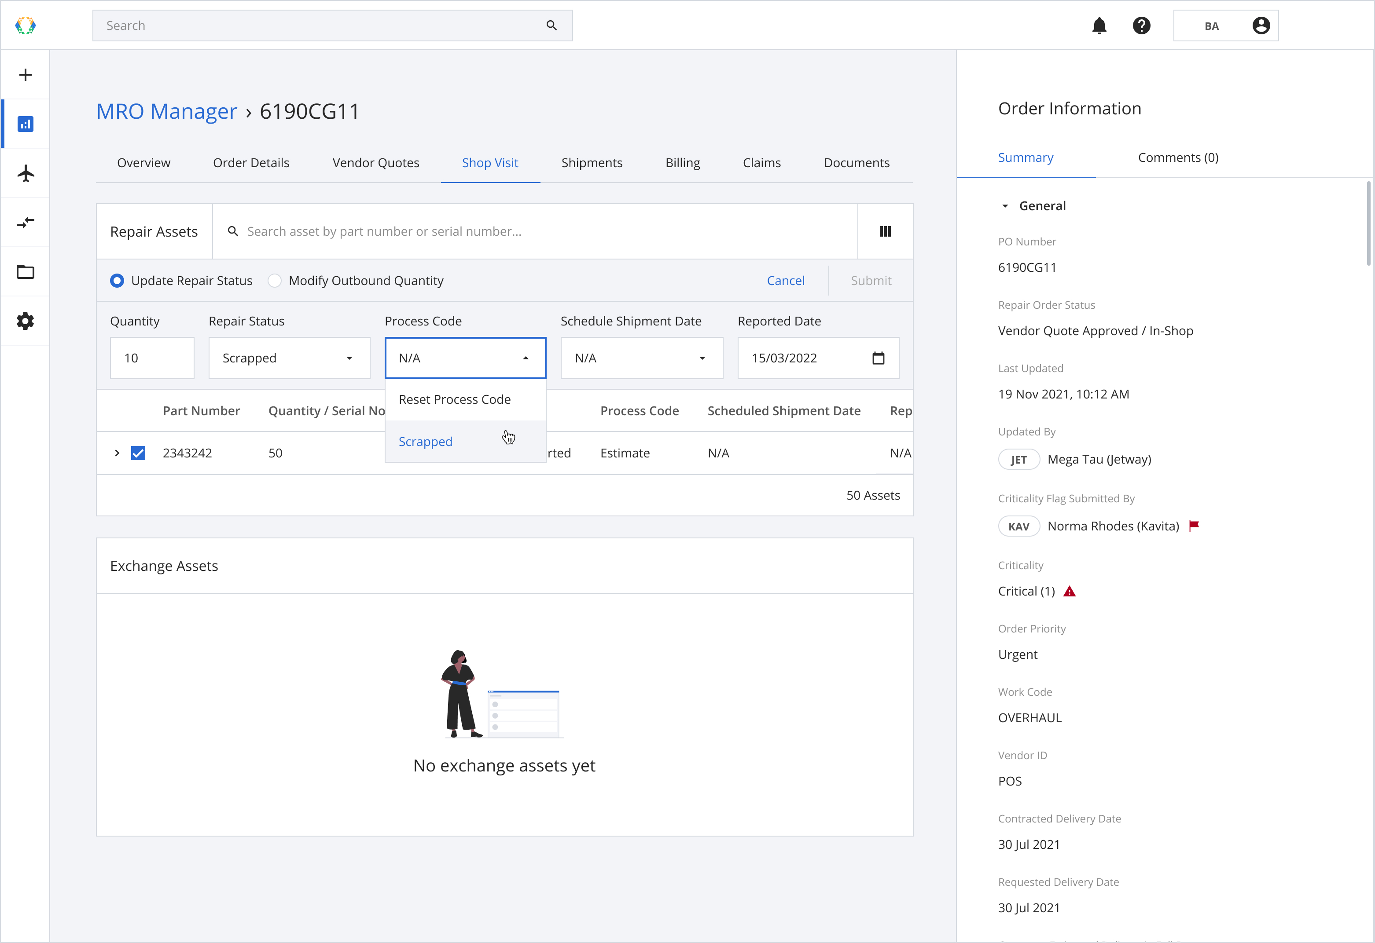
Task: Click the BA account button
Action: click(x=1225, y=26)
